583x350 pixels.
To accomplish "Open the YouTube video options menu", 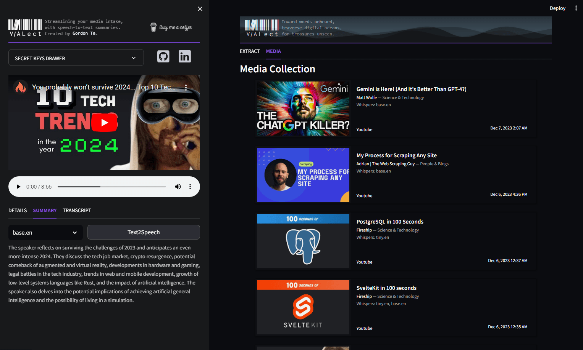I will coord(186,87).
